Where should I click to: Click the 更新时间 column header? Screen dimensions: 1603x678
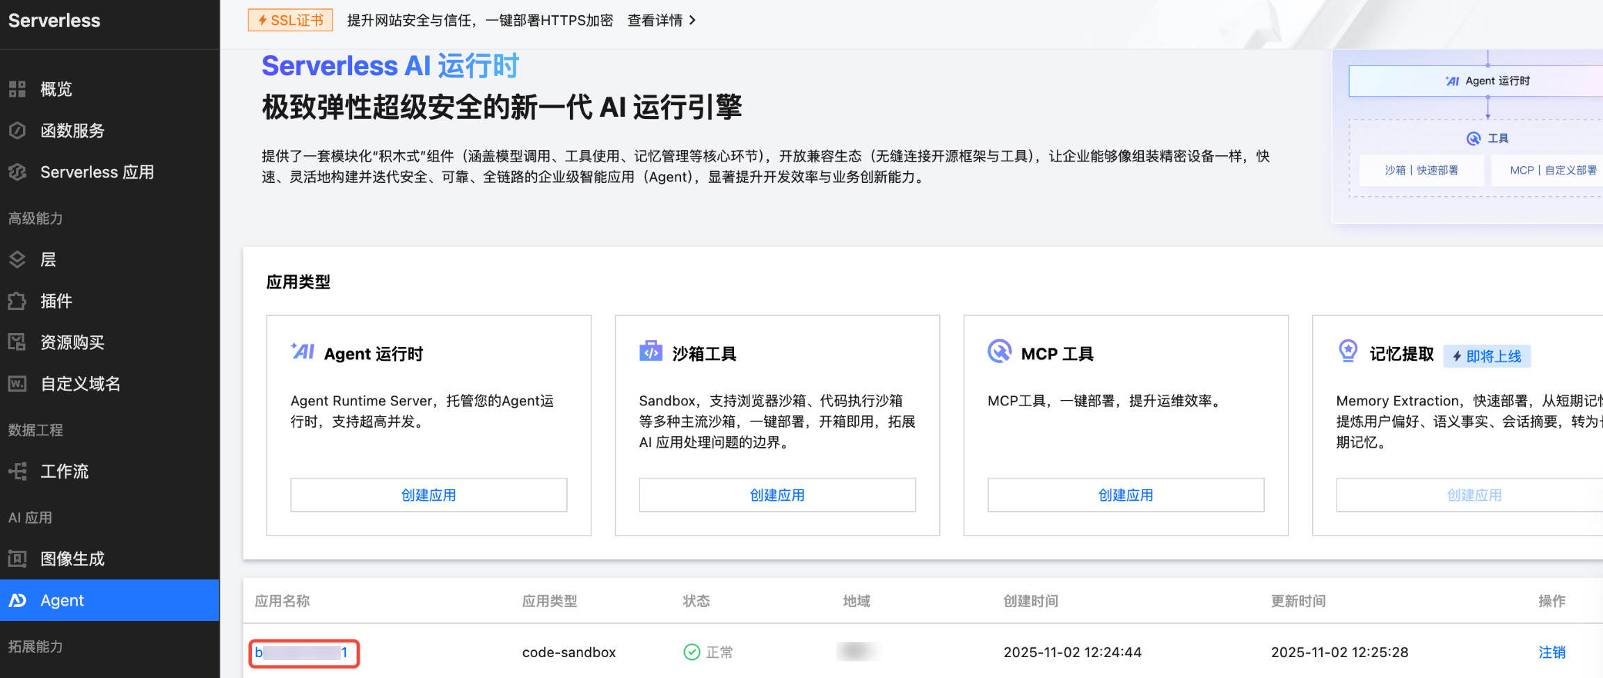pos(1298,601)
